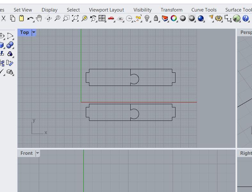Click the Set CPlane grid icon

(x=120, y=19)
